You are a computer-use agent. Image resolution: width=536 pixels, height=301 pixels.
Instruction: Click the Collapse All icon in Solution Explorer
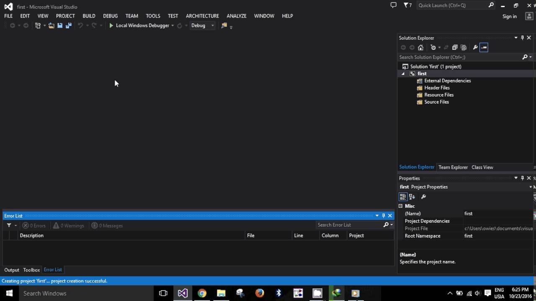coord(455,48)
